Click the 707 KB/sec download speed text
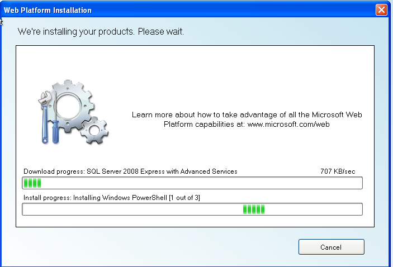393x267 pixels. [x=338, y=171]
